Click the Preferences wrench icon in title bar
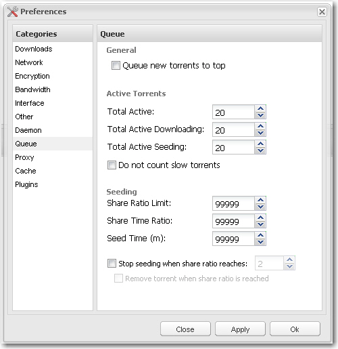The image size is (338, 349). 12,12
